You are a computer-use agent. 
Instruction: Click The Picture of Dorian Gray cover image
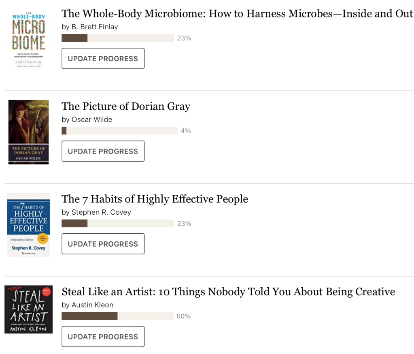click(x=28, y=132)
